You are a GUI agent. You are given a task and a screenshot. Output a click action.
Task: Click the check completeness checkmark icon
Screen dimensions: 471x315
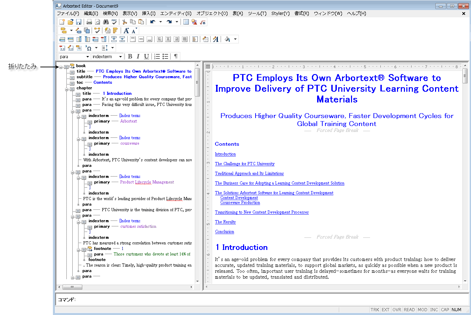98,30
